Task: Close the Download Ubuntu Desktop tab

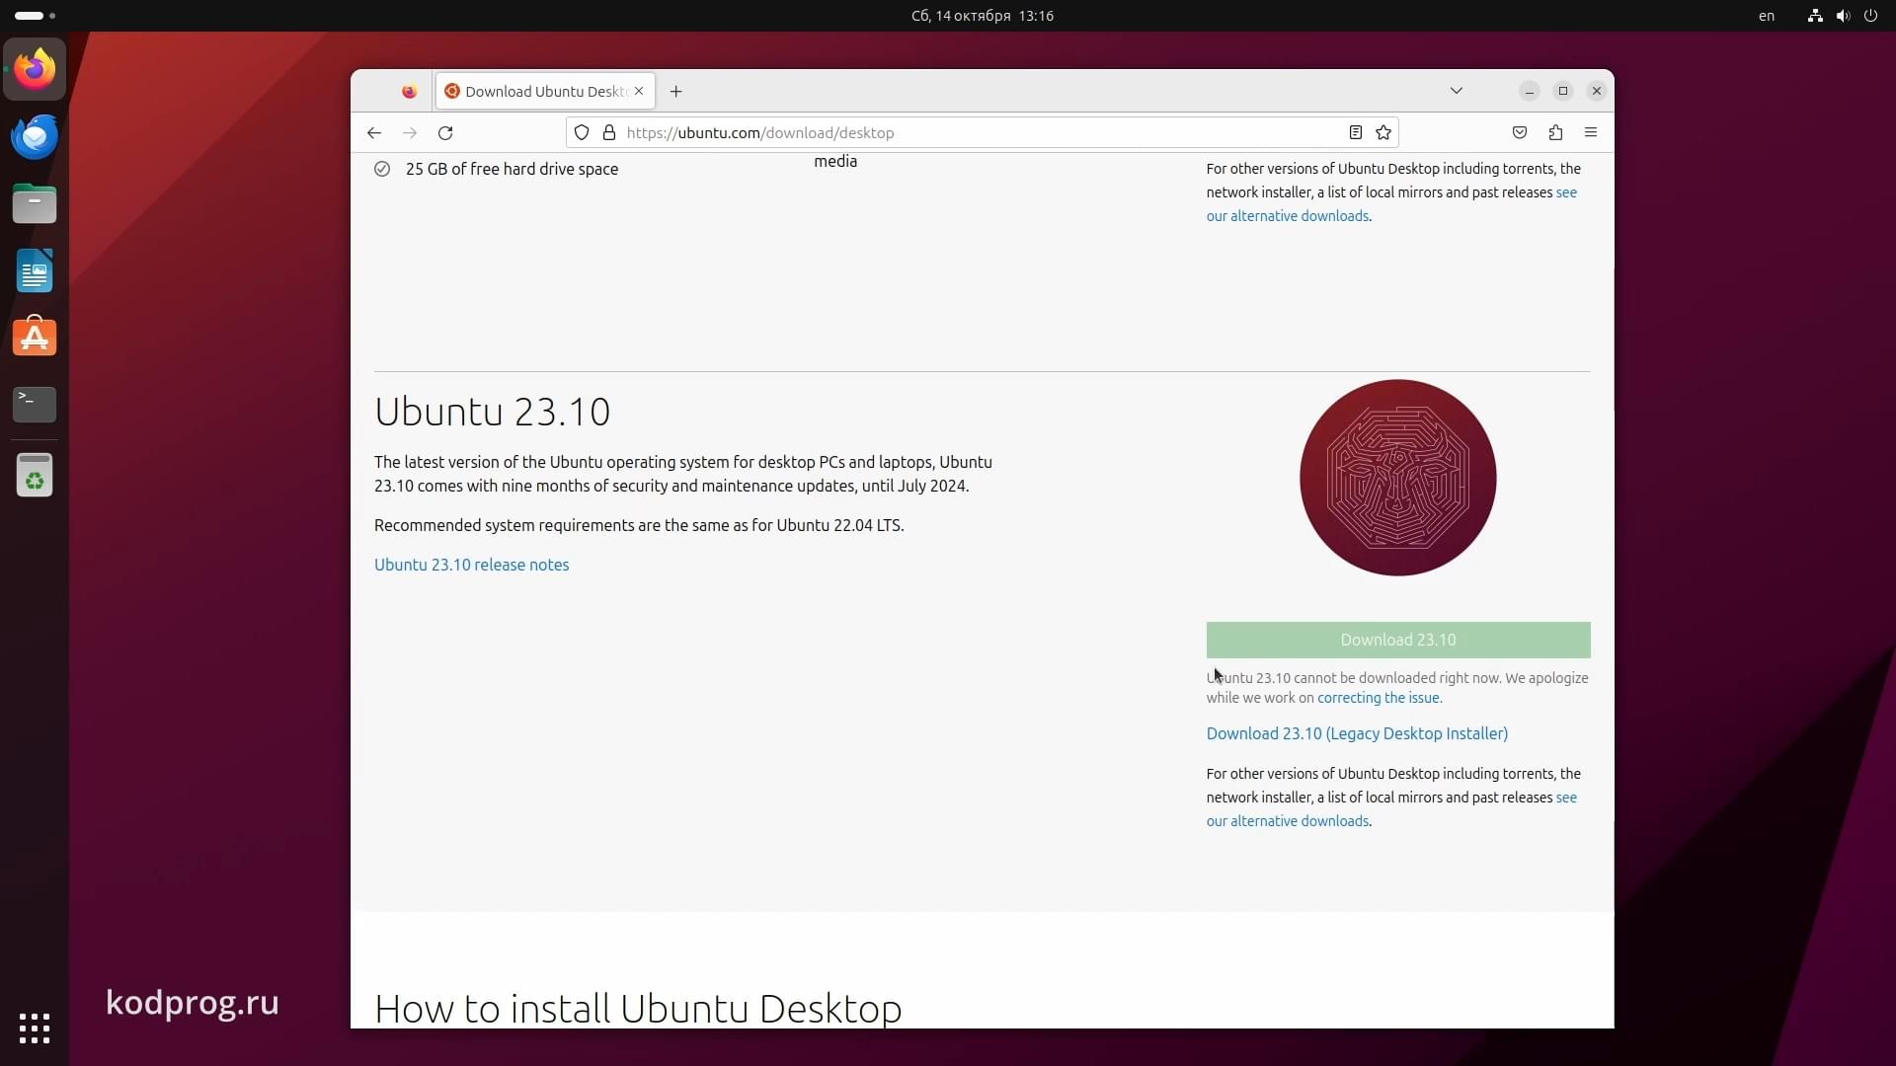Action: [x=639, y=91]
